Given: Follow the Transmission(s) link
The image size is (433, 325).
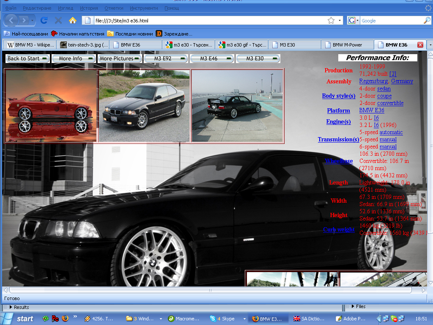Looking at the screenshot, I should [x=339, y=139].
